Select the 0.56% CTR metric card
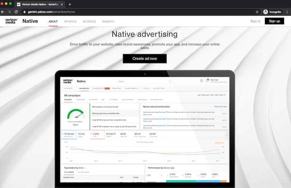Viewport: 291px width, 188px height. 97,135
